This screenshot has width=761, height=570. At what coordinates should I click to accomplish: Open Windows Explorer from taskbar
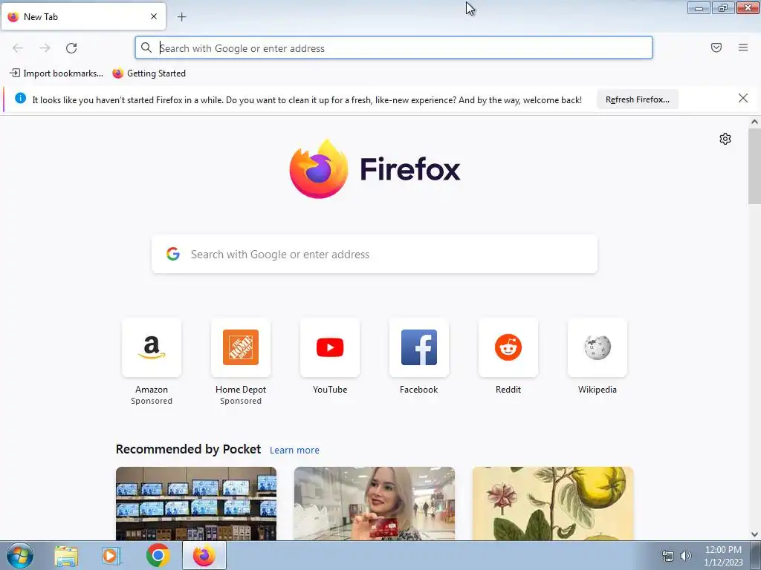[66, 556]
